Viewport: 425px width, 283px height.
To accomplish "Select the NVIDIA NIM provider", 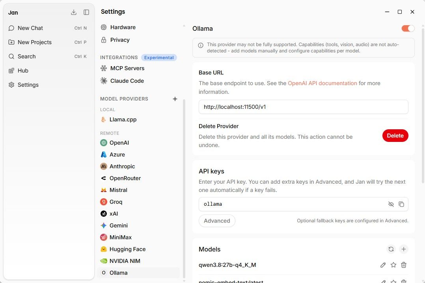I will tap(138, 261).
